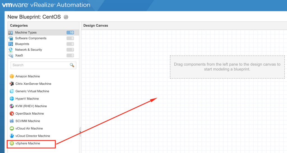Click the Design Canvas drop hint box

(x=227, y=67)
